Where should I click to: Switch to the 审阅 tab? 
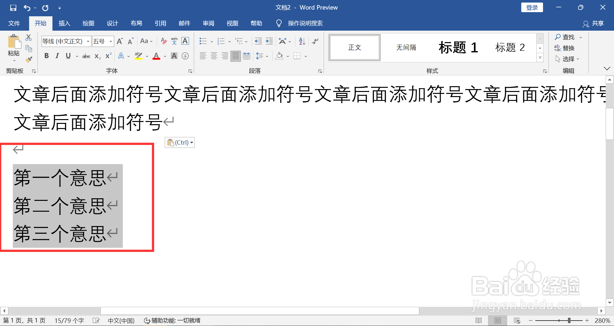click(x=208, y=23)
